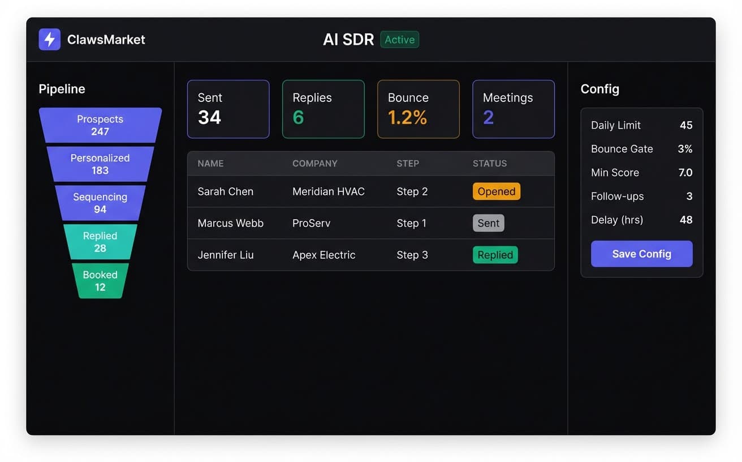Expand the Sequencing pipeline stage
The image size is (742, 462).
click(100, 203)
